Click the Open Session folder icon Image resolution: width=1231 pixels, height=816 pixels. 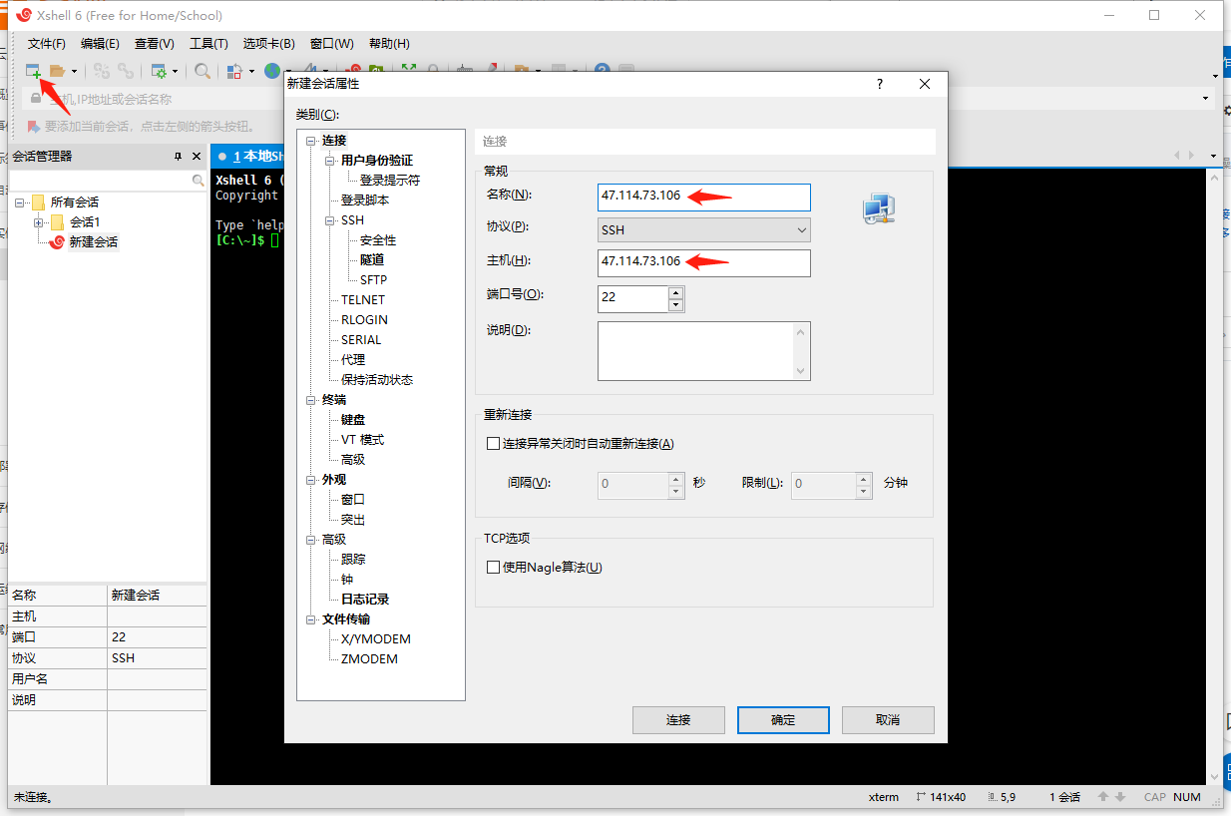coord(58,71)
